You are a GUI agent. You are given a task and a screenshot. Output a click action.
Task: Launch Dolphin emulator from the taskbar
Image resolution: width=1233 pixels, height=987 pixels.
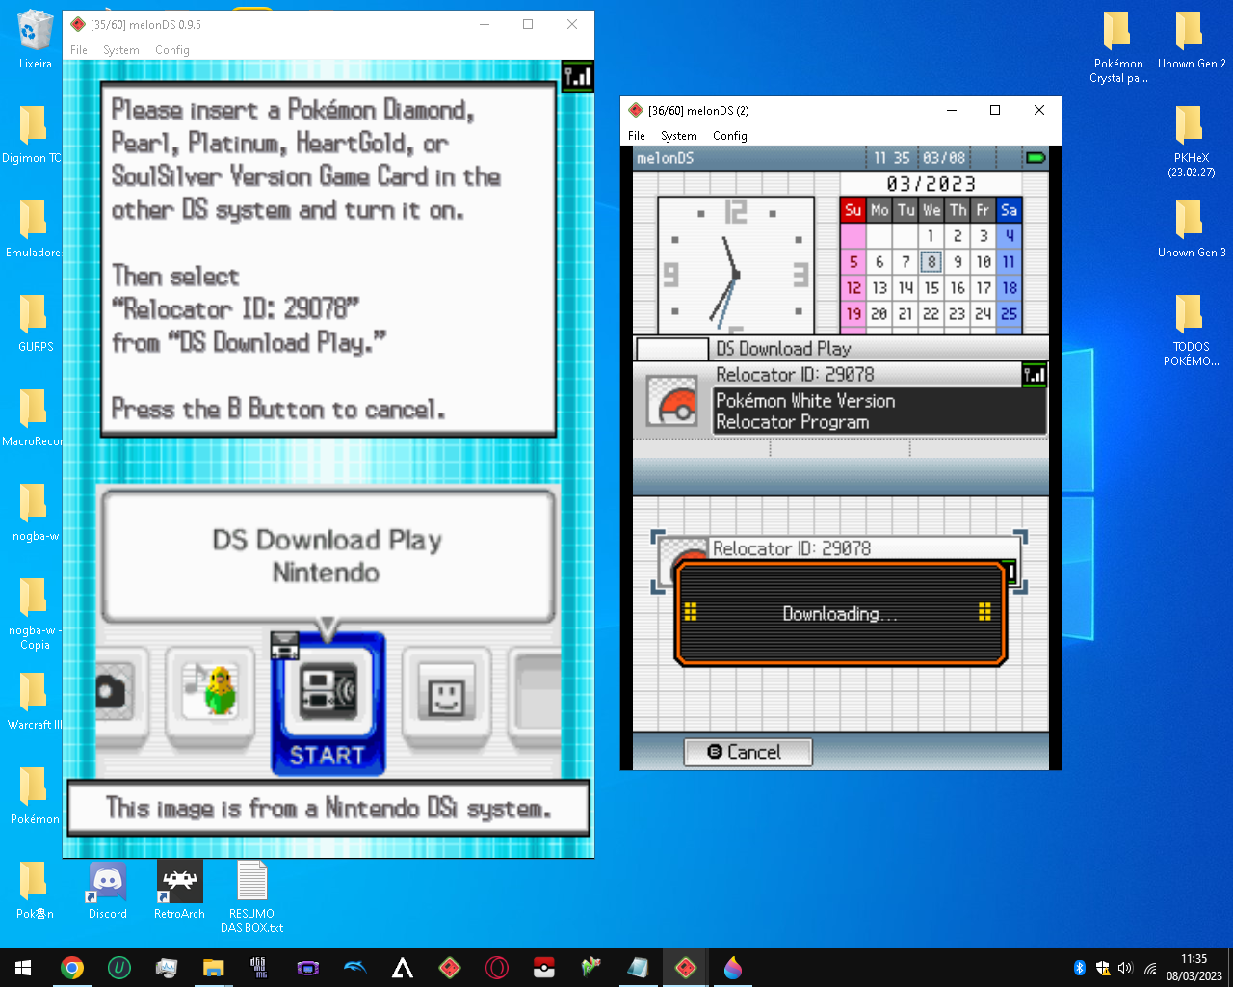[x=354, y=968]
